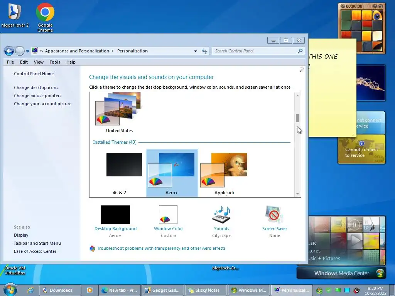Click the Search Control Panel field
Viewport: 395px width, 296px height.
coord(258,51)
